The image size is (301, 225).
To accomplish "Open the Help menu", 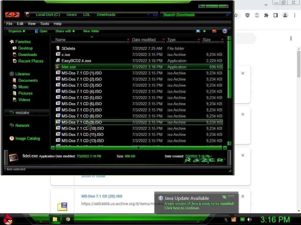I will tap(57, 23).
